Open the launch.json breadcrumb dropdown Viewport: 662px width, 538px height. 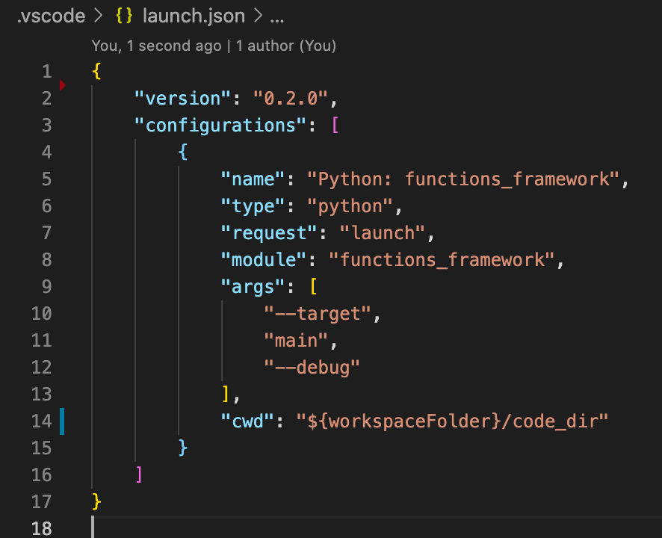(194, 16)
